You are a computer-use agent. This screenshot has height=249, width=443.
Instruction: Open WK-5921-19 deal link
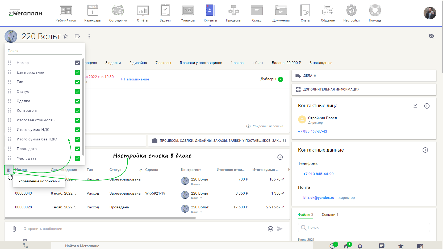155,193
